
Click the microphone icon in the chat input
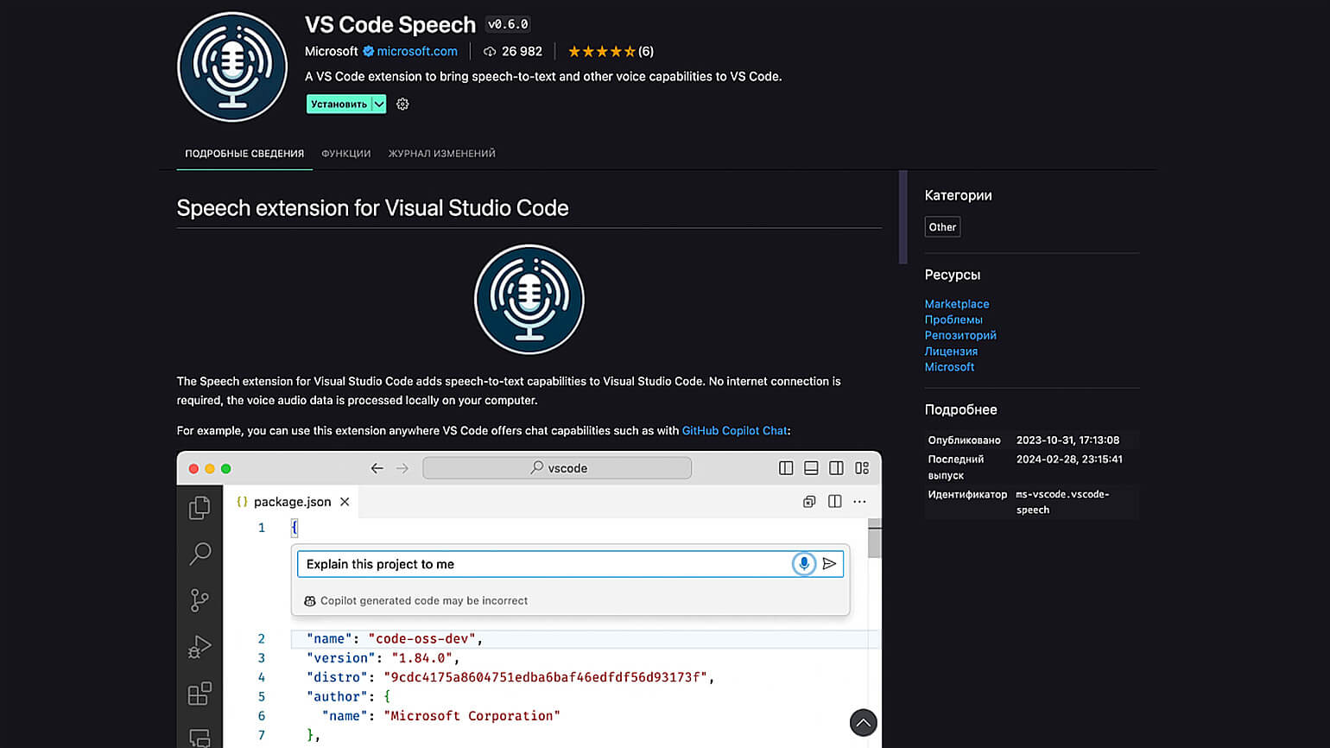(x=803, y=564)
